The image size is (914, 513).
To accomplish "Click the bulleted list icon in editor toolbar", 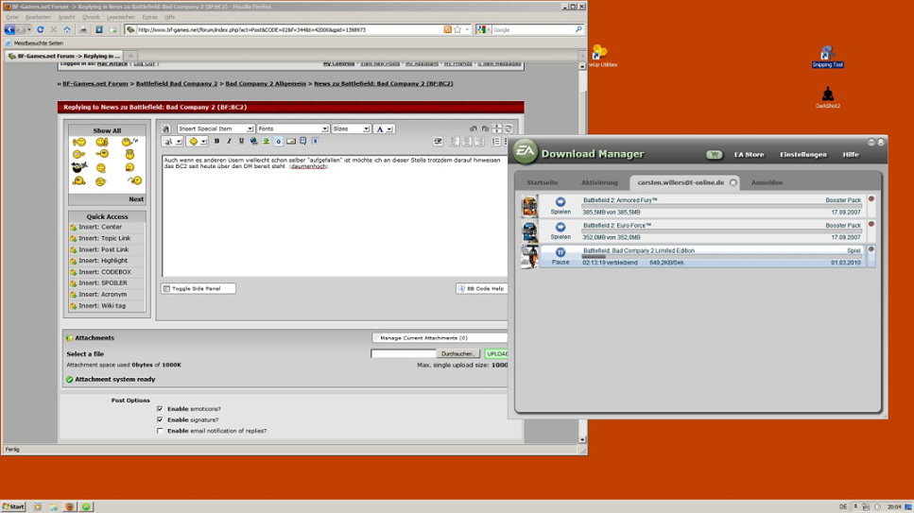I will point(495,141).
